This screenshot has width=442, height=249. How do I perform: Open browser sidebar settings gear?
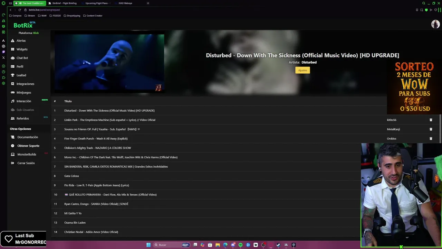pos(3,83)
